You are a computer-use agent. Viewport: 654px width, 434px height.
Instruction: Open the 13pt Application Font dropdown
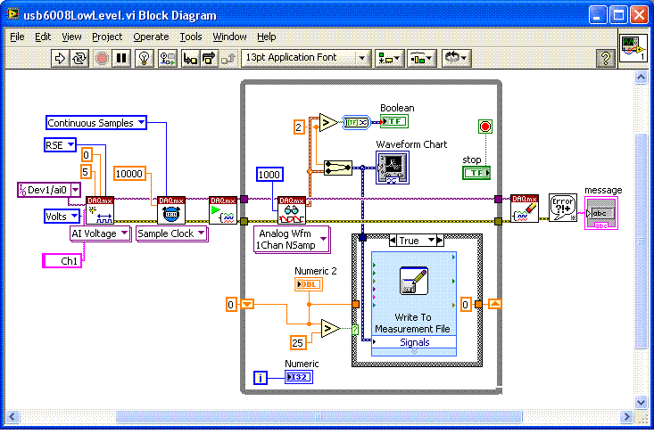pyautogui.click(x=306, y=58)
